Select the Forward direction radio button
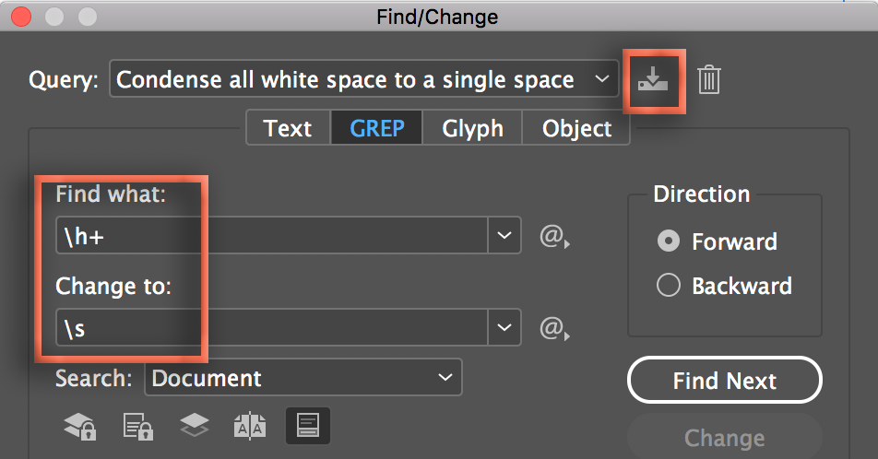This screenshot has width=878, height=459. point(669,241)
